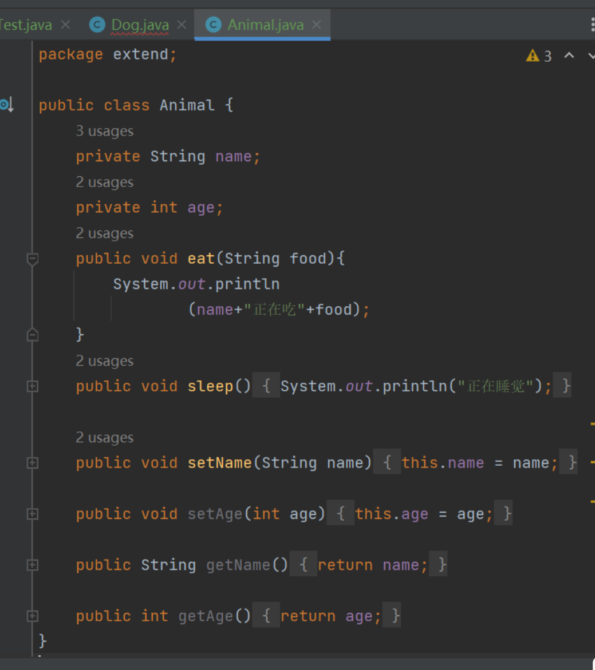The width and height of the screenshot is (595, 670).
Task: Open the 3 usages hint above name field
Action: (x=105, y=131)
